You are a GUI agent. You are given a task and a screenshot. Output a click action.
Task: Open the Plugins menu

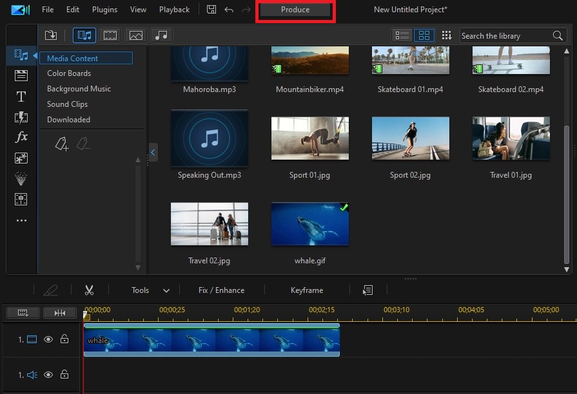pos(104,10)
